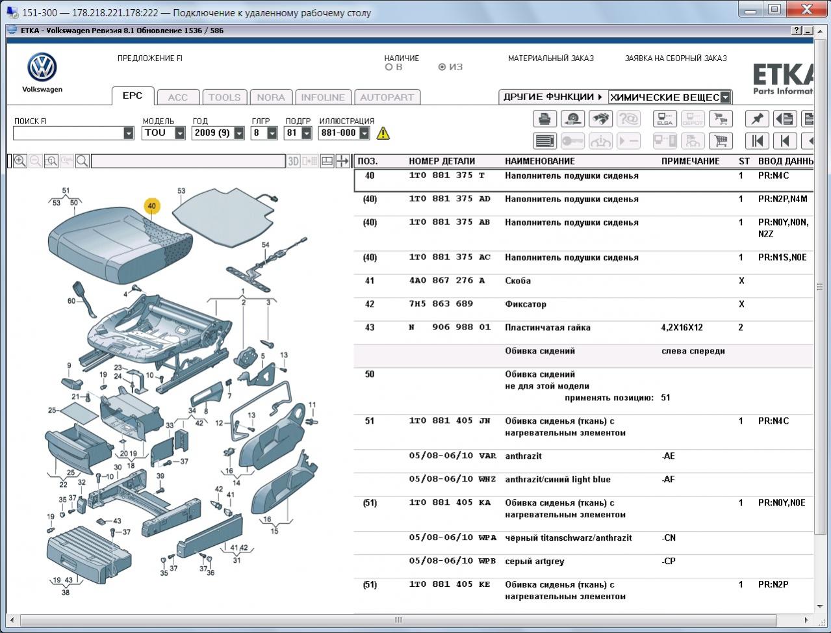The width and height of the screenshot is (831, 633).
Task: Click the information gauge icon
Action: (600, 140)
